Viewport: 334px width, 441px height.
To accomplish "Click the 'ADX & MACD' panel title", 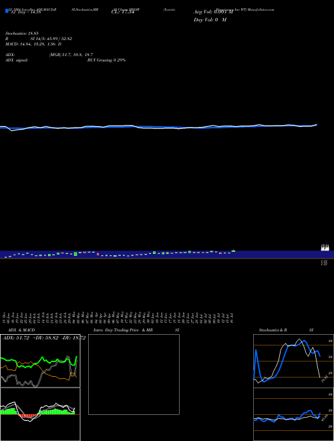I will (21, 330).
